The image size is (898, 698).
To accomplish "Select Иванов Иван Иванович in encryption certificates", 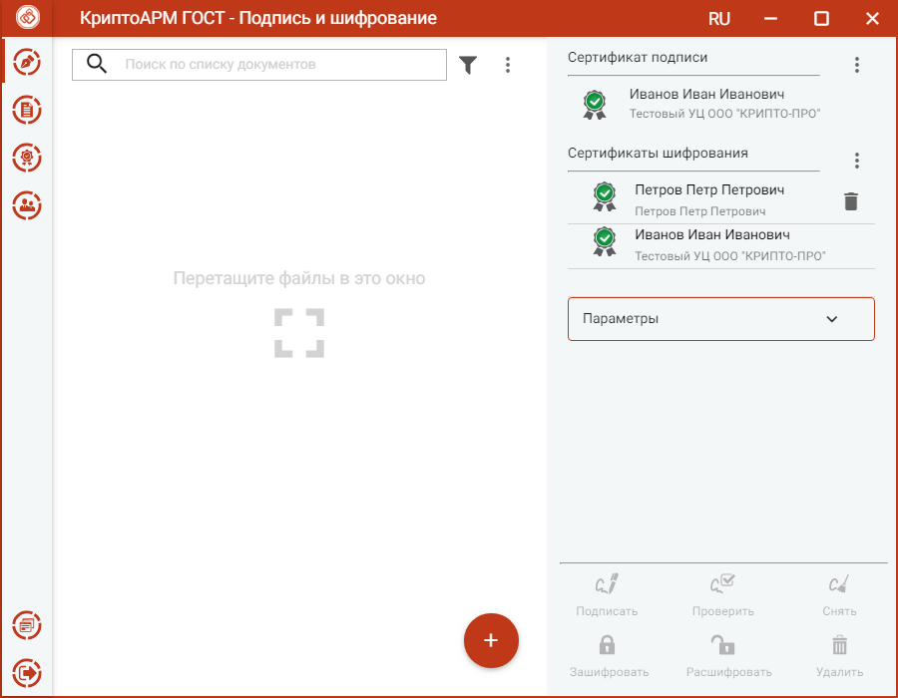I will [721, 245].
